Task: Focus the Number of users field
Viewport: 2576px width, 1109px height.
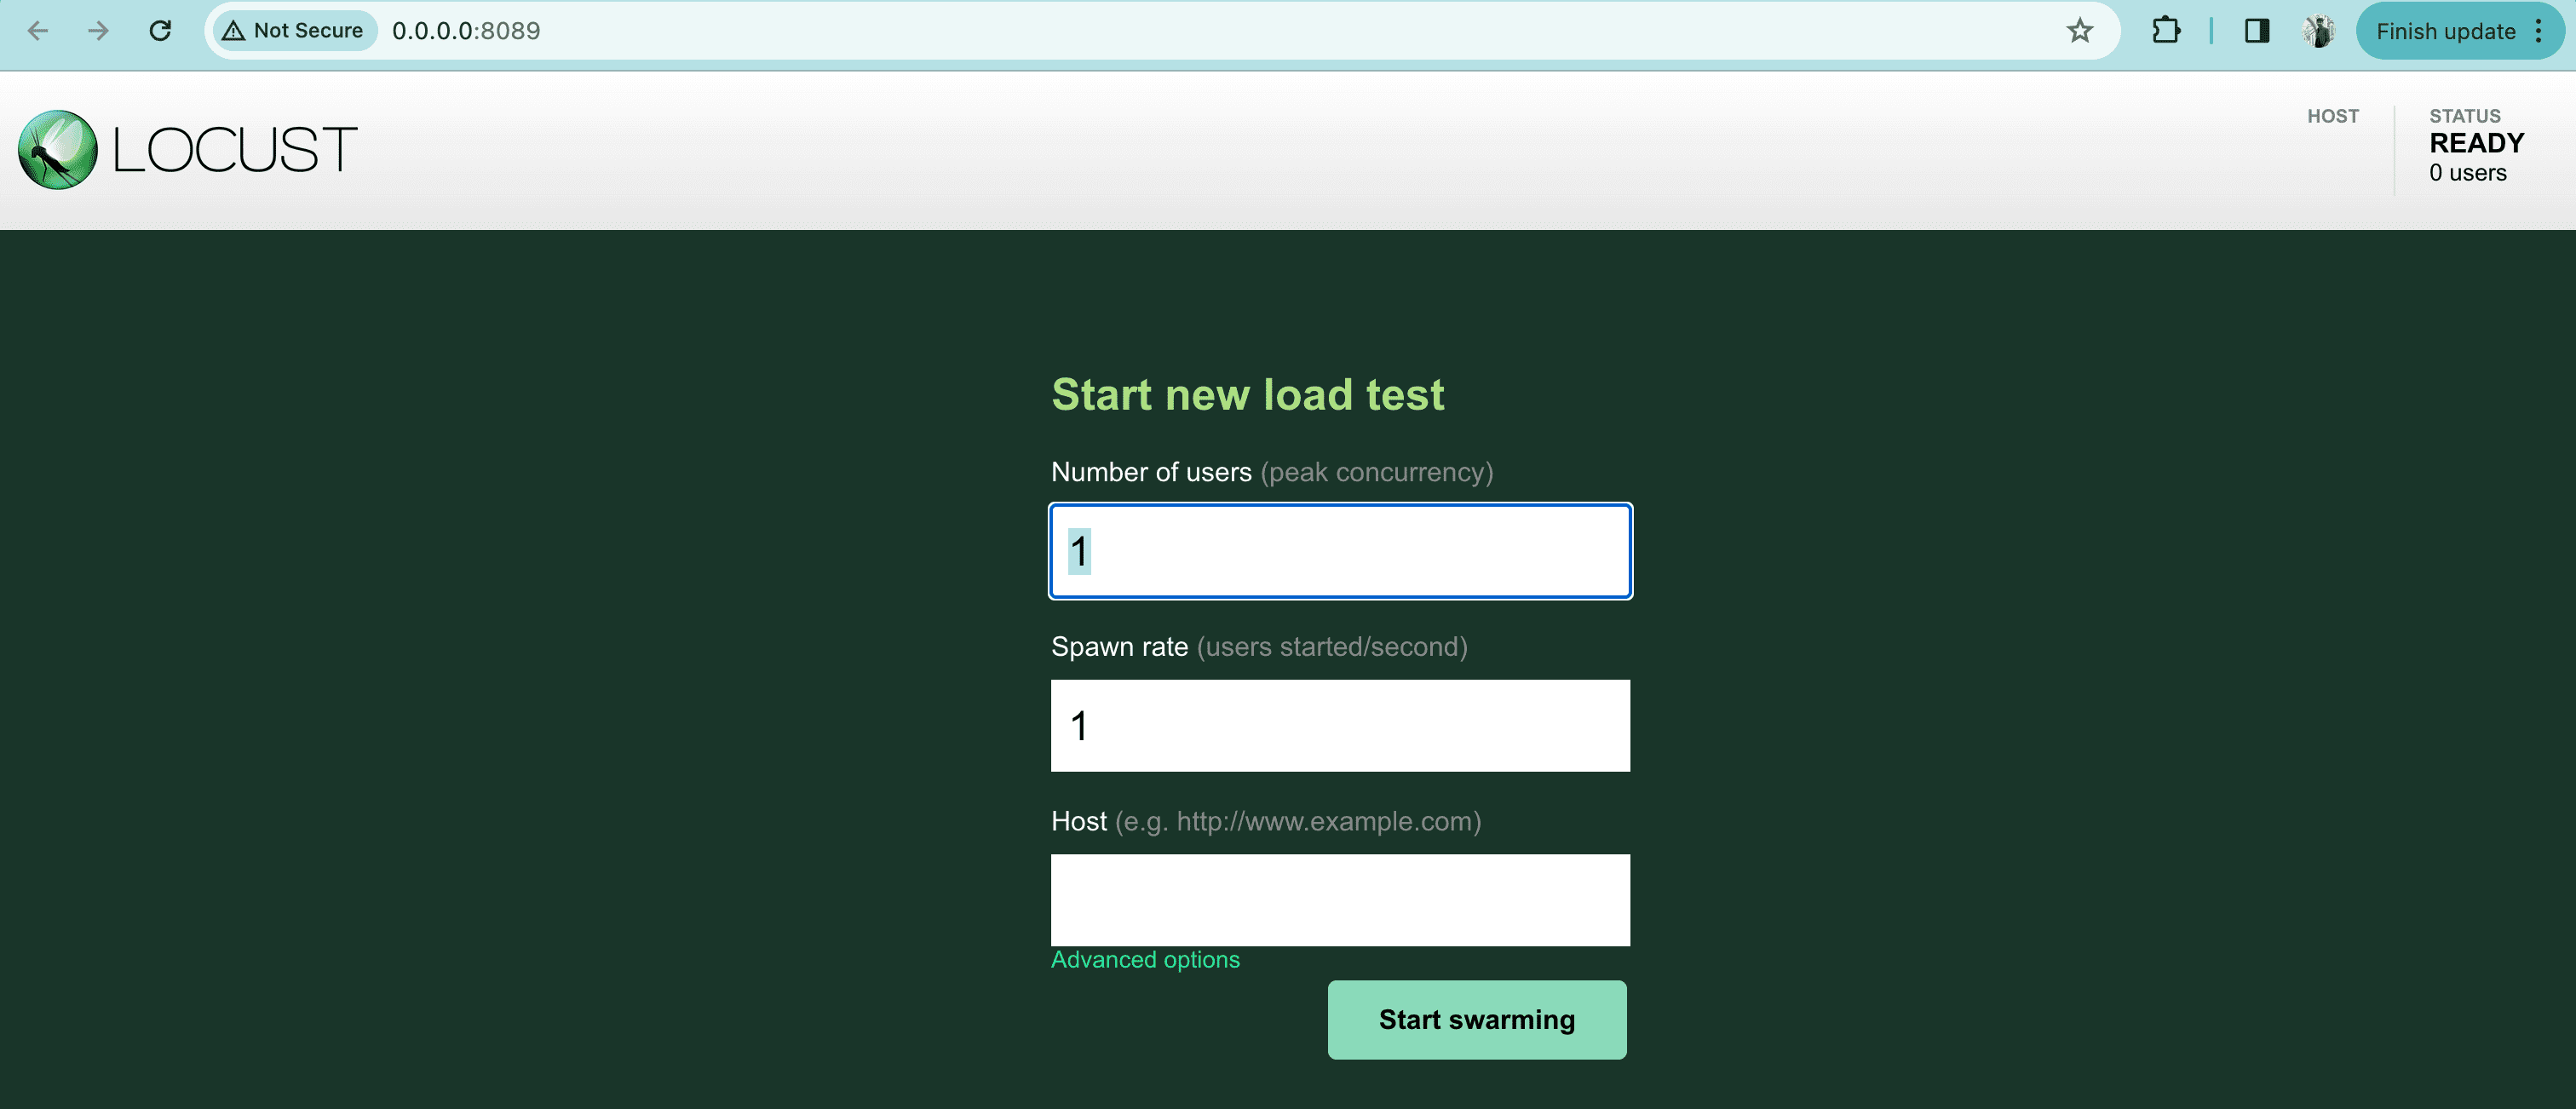Action: coord(1340,551)
